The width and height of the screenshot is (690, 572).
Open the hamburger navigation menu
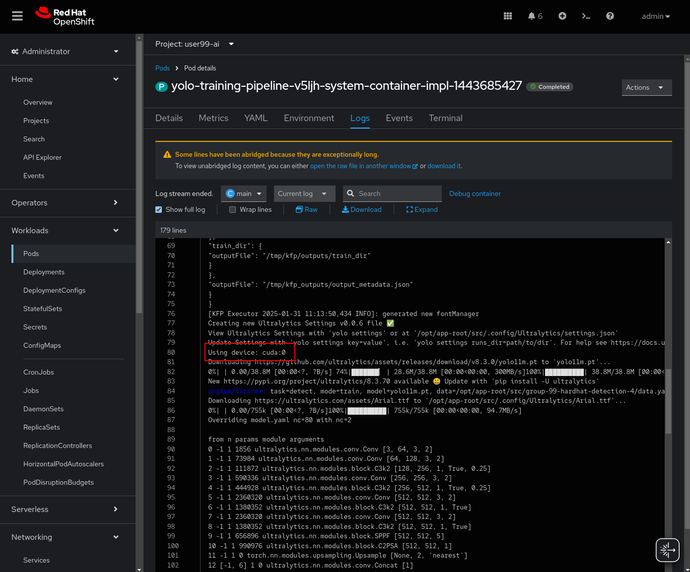(x=17, y=16)
